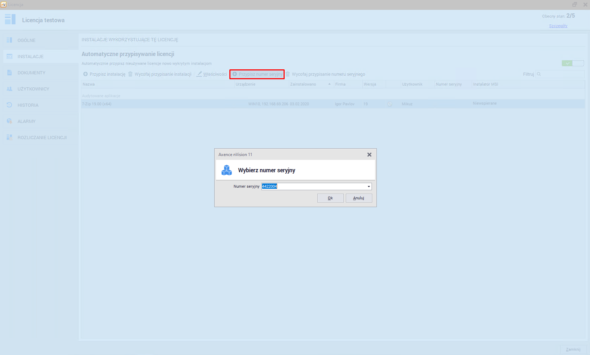Select the 7-Zip 19.00 (x64) row

pyautogui.click(x=158, y=104)
